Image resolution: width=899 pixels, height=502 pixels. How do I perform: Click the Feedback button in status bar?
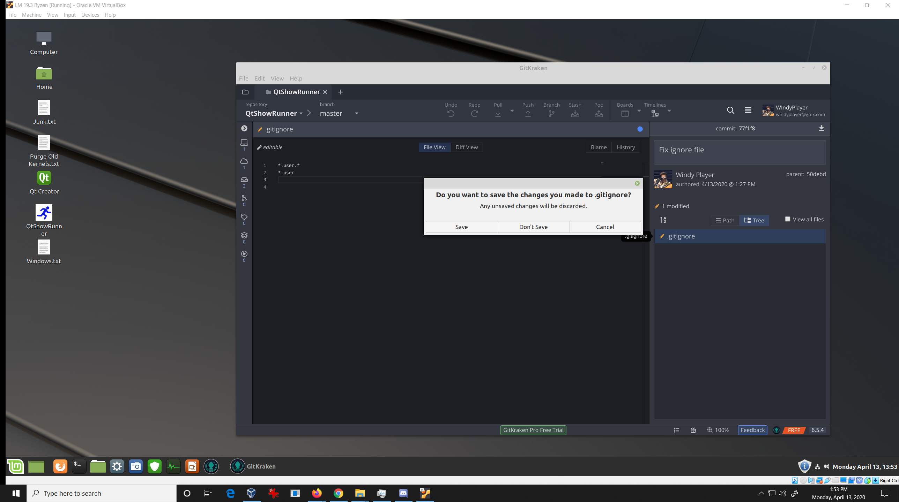click(x=752, y=430)
